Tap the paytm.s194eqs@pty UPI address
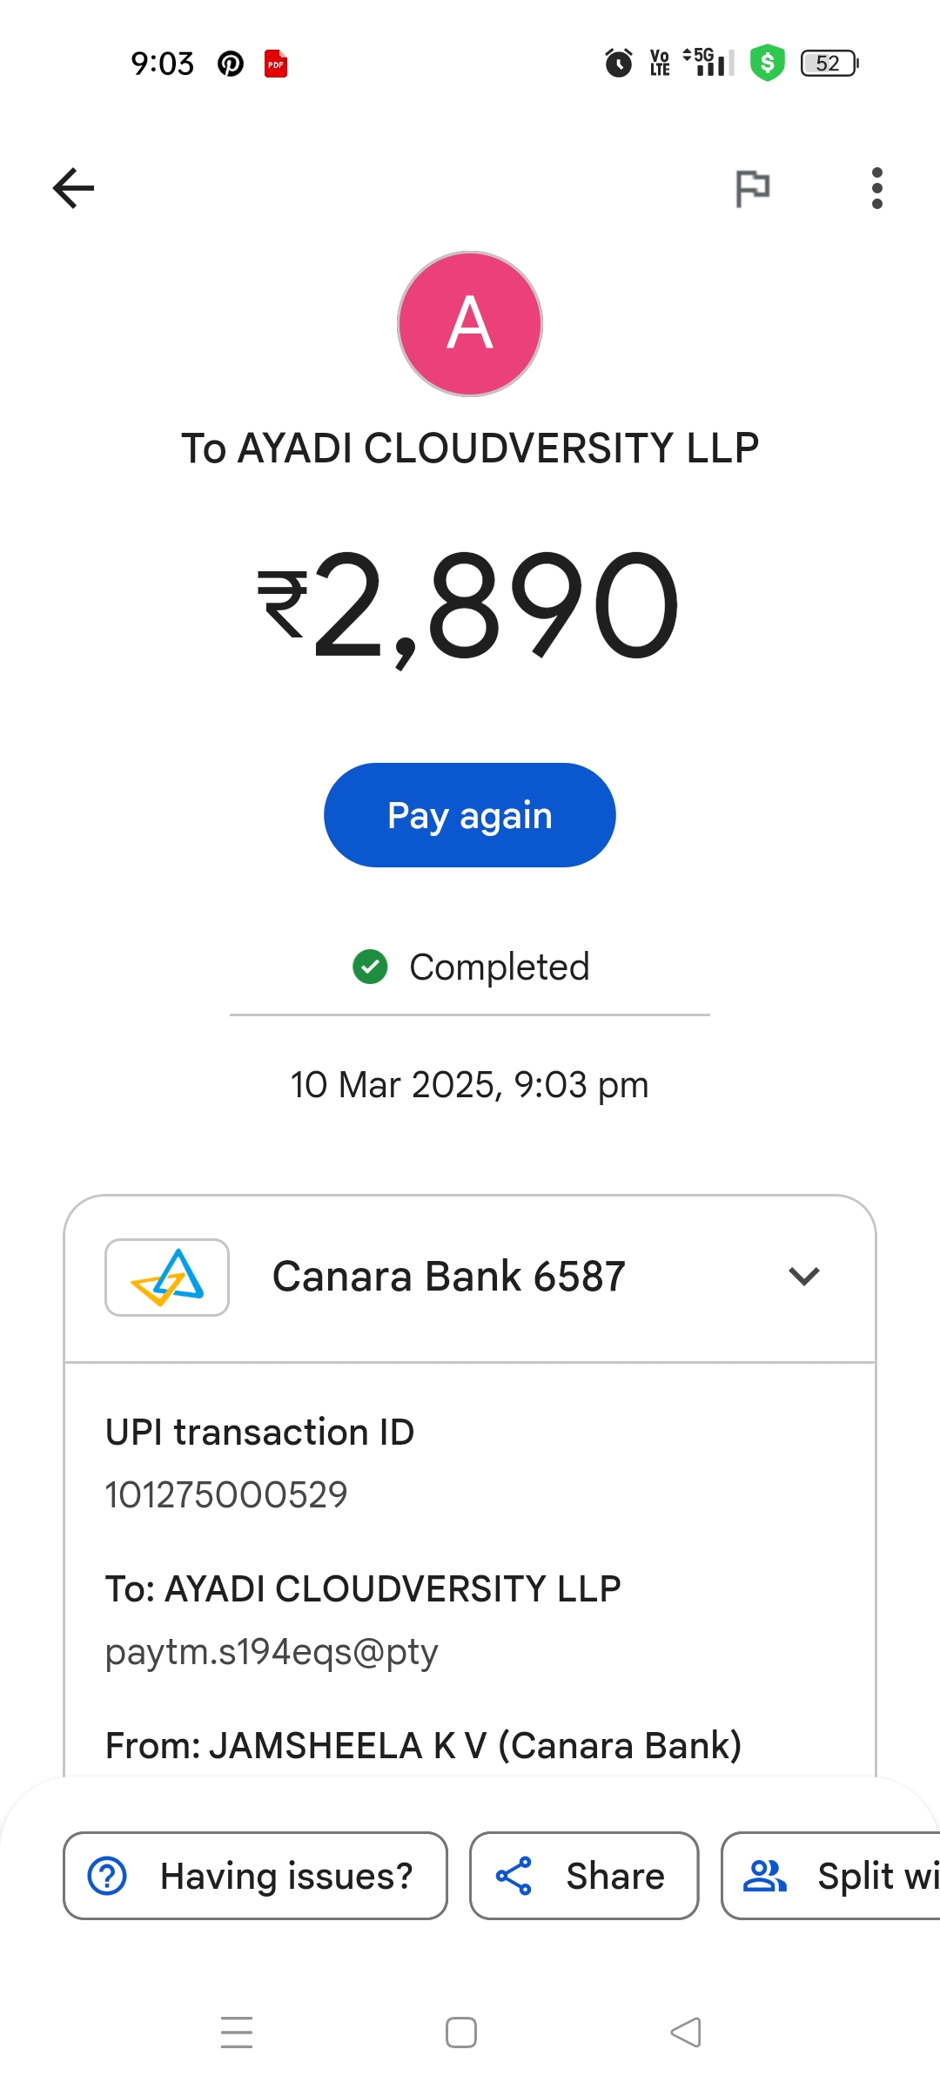 [x=272, y=1651]
